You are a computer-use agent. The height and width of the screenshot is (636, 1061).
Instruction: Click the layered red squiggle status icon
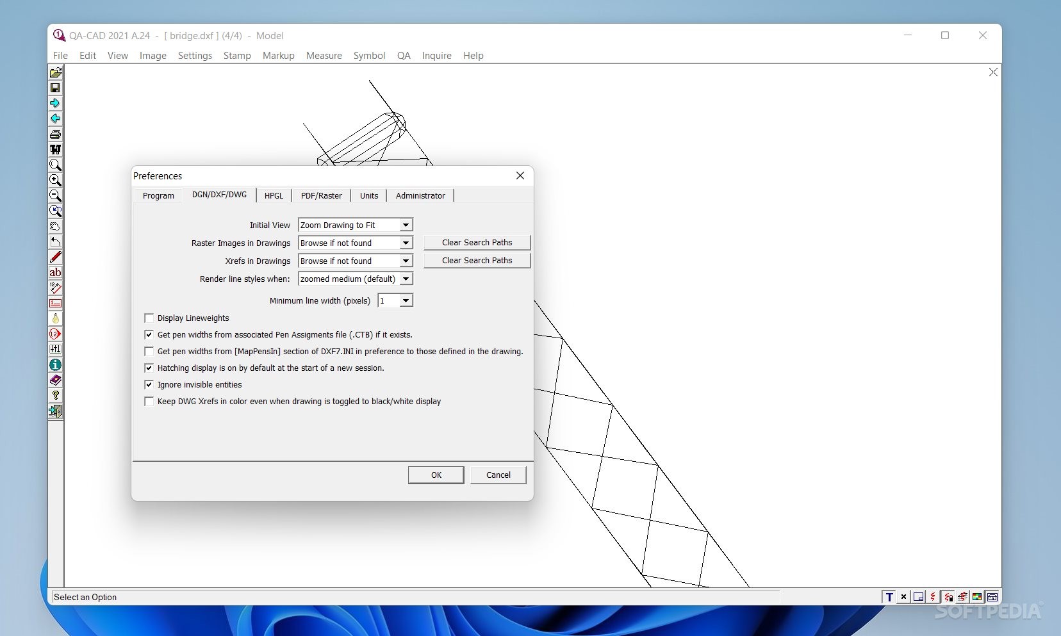tap(962, 597)
